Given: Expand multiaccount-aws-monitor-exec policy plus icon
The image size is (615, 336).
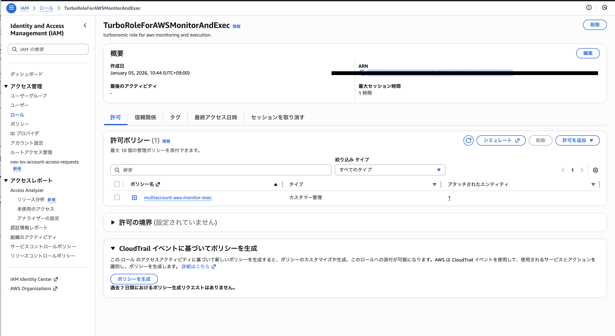Looking at the screenshot, I should [x=134, y=198].
